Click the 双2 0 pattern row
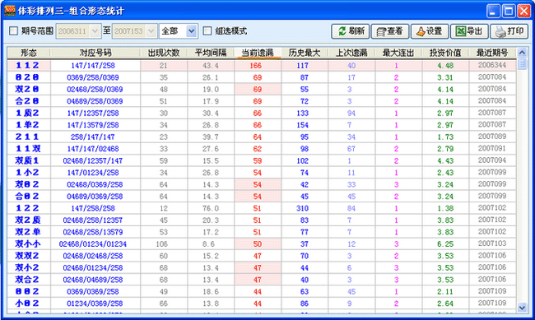Screen dimensions: 535x320 [262, 90]
